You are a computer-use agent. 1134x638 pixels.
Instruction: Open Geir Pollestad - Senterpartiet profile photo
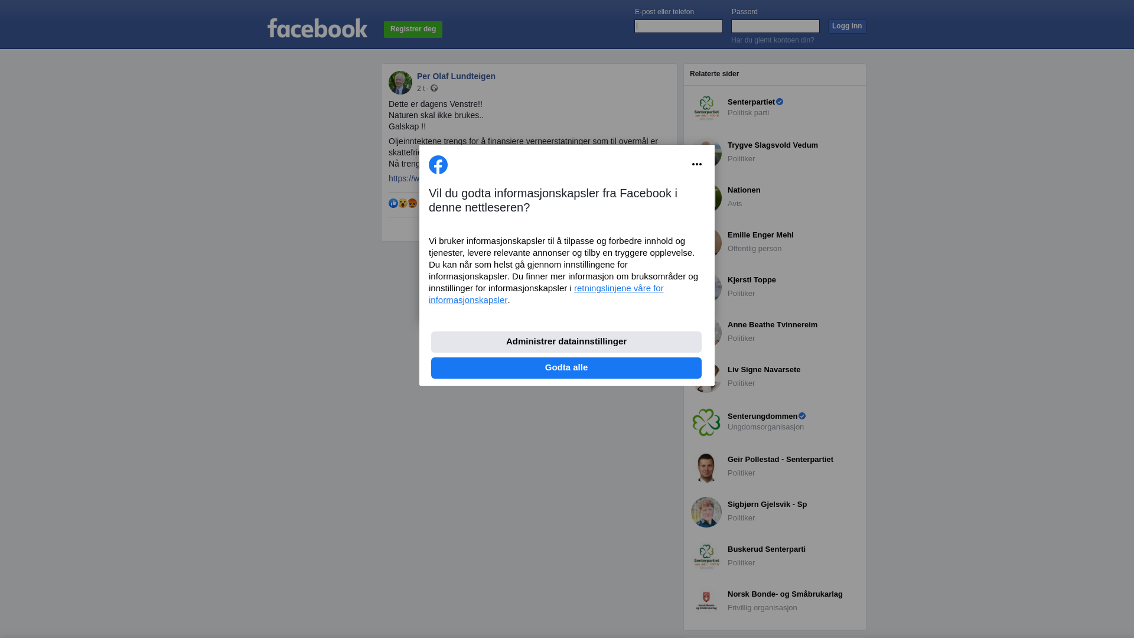(x=706, y=467)
